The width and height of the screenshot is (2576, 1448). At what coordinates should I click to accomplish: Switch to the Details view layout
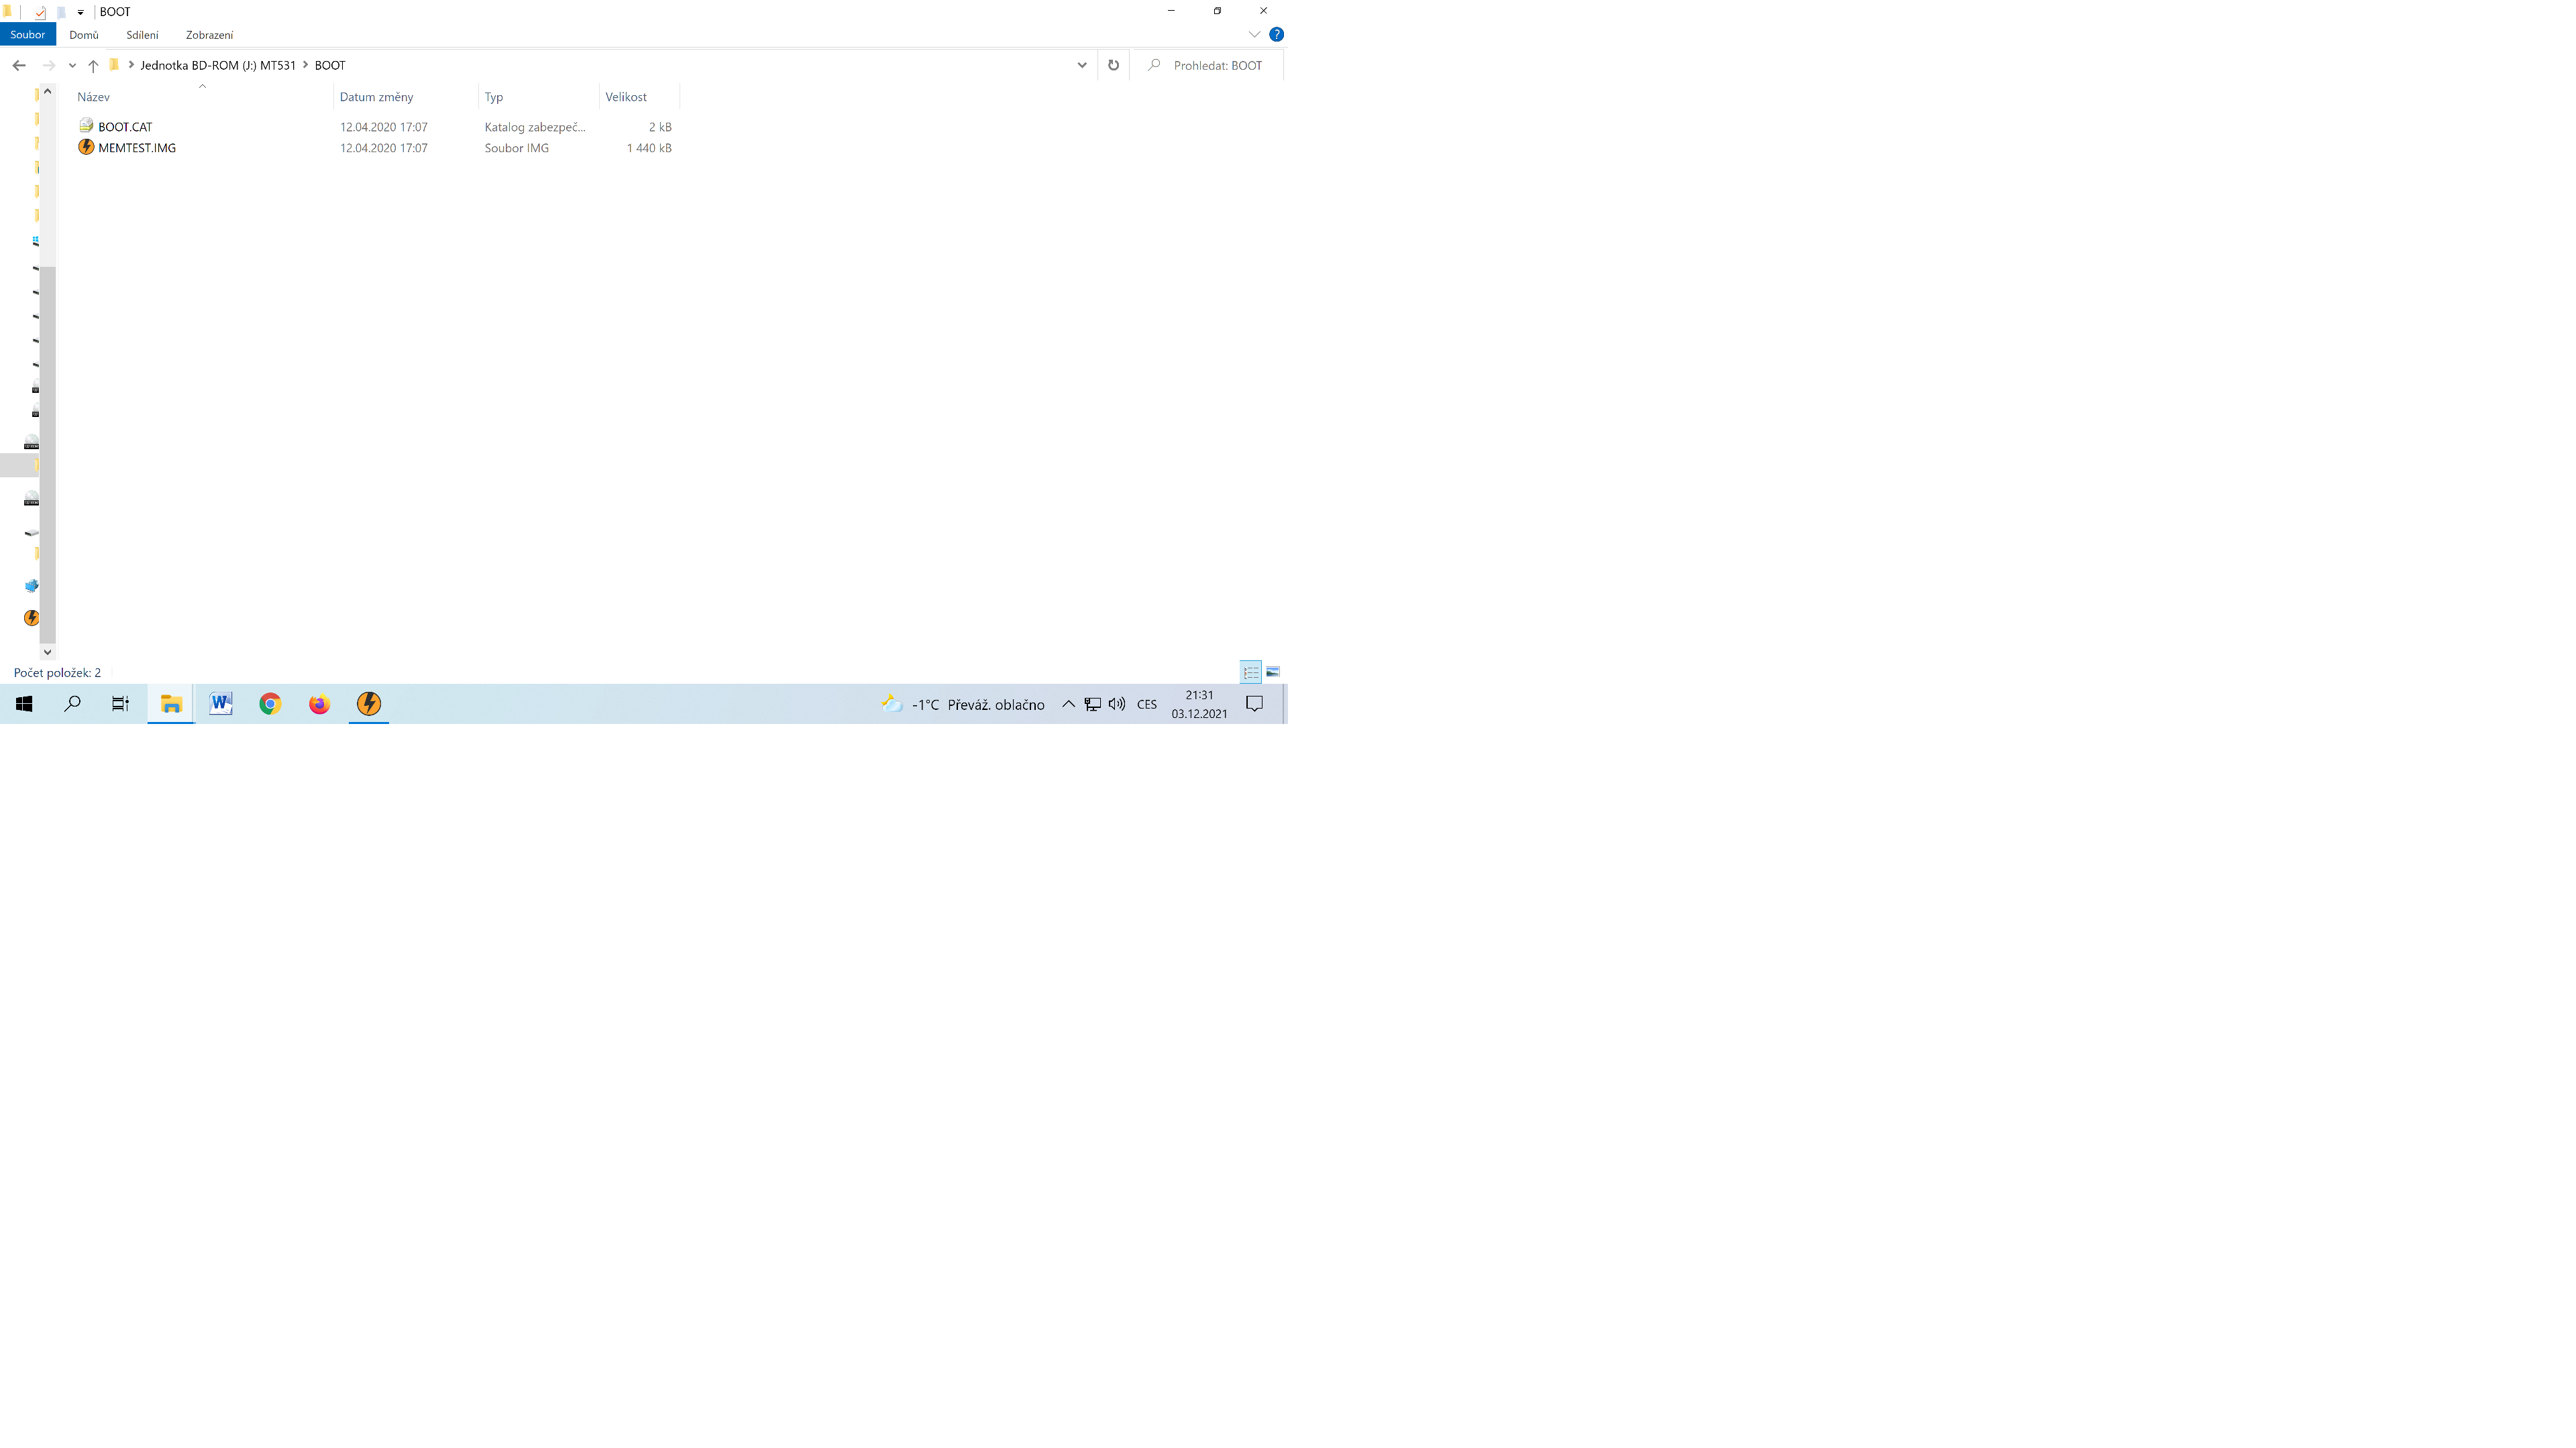pyautogui.click(x=1251, y=672)
